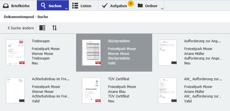Click the PDF badge on Triebwagen thumbnail
Screen dimensions: 230x111
point(22,63)
